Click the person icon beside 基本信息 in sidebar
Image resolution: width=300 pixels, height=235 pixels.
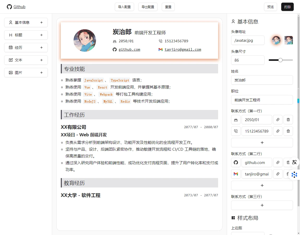(11, 22)
